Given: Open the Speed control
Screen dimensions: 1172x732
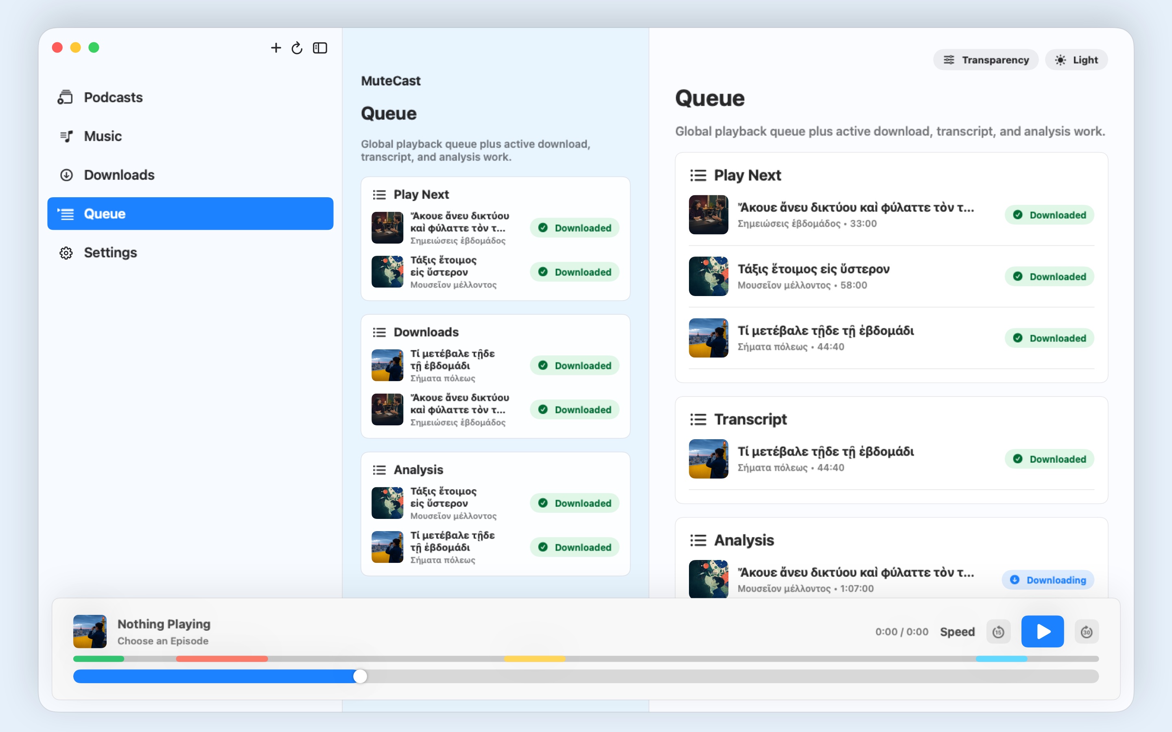Looking at the screenshot, I should [x=957, y=631].
